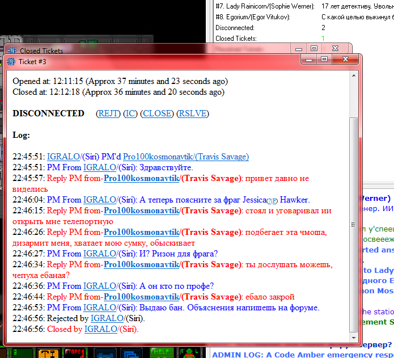
Task: Click the CLOSE ticket link
Action: (157, 113)
